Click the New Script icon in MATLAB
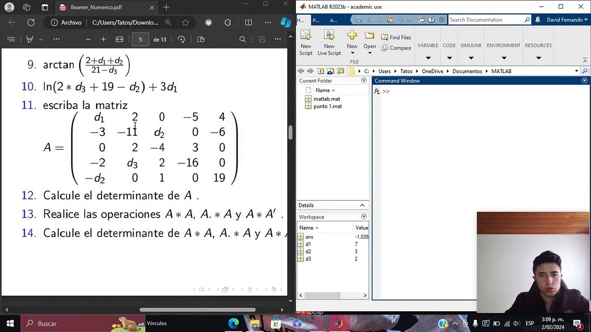The width and height of the screenshot is (591, 332). point(305,36)
